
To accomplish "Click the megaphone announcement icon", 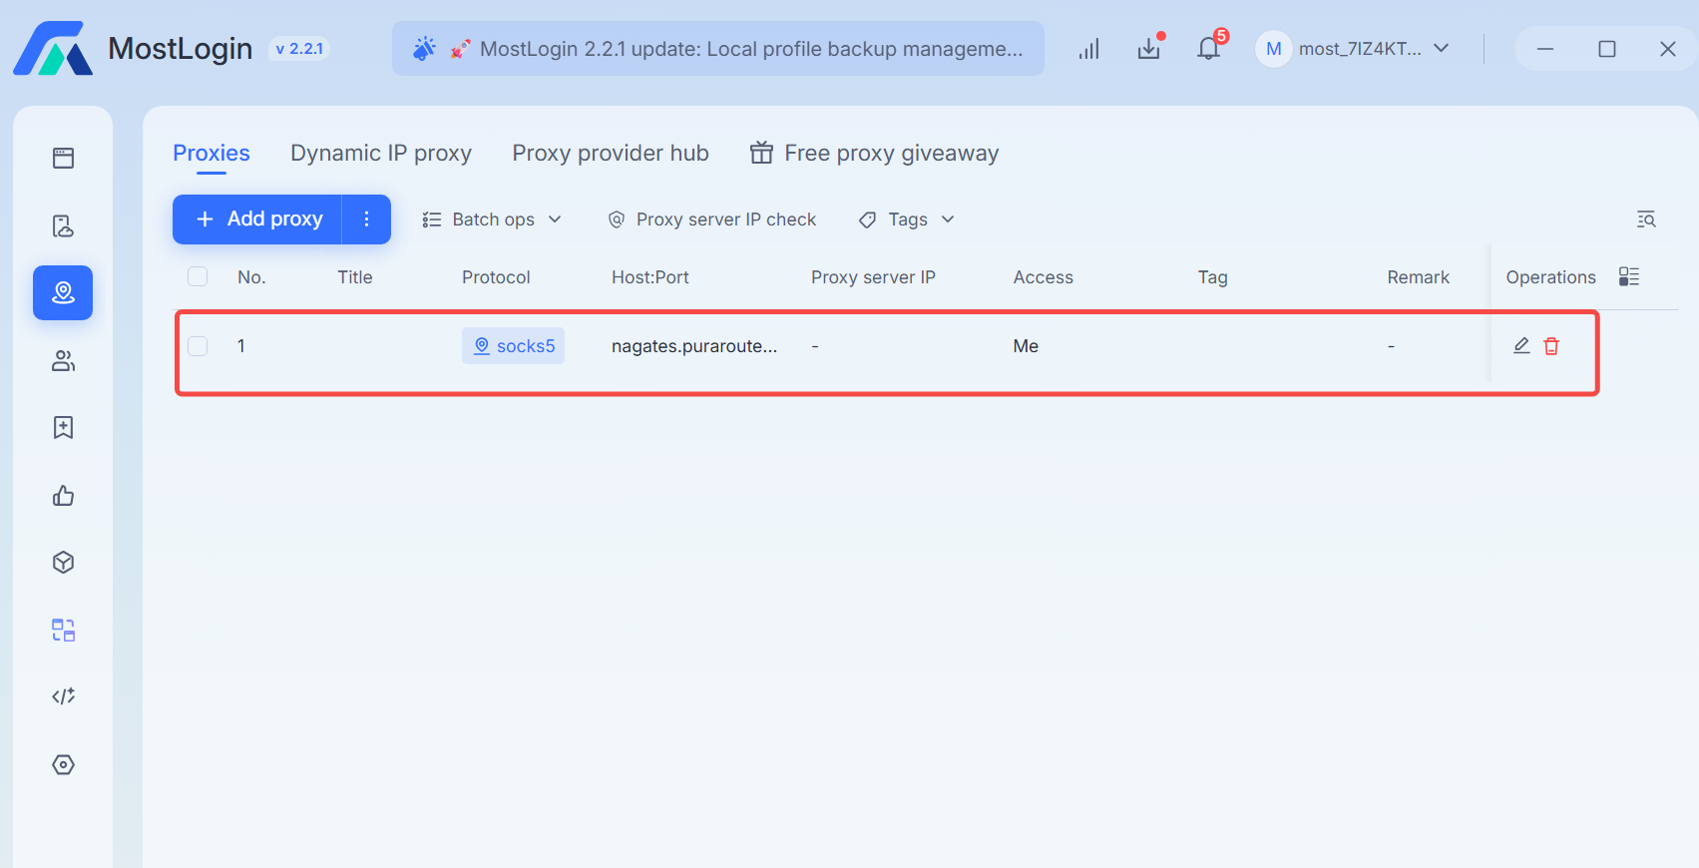I will (425, 49).
